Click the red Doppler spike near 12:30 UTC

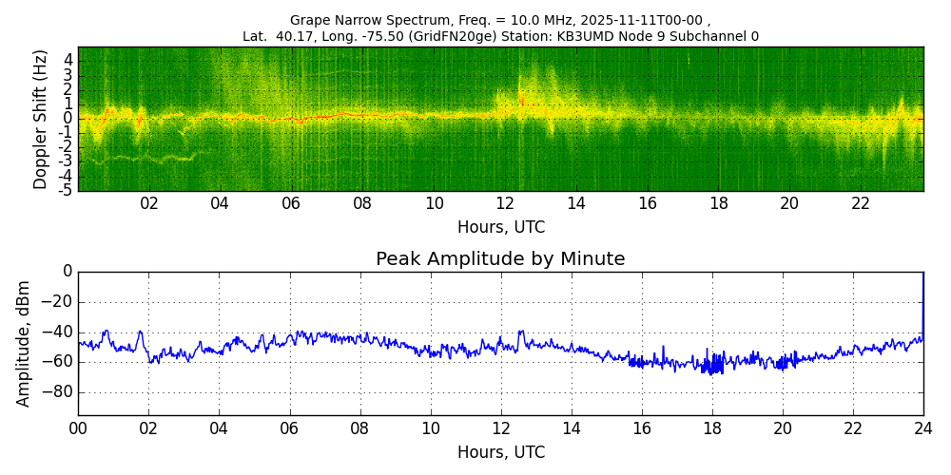click(521, 97)
